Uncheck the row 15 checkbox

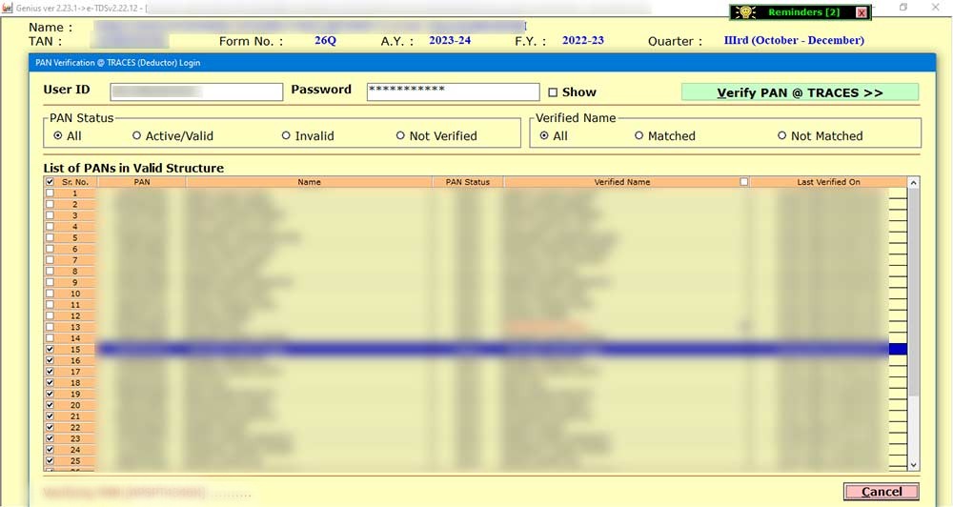tap(50, 350)
